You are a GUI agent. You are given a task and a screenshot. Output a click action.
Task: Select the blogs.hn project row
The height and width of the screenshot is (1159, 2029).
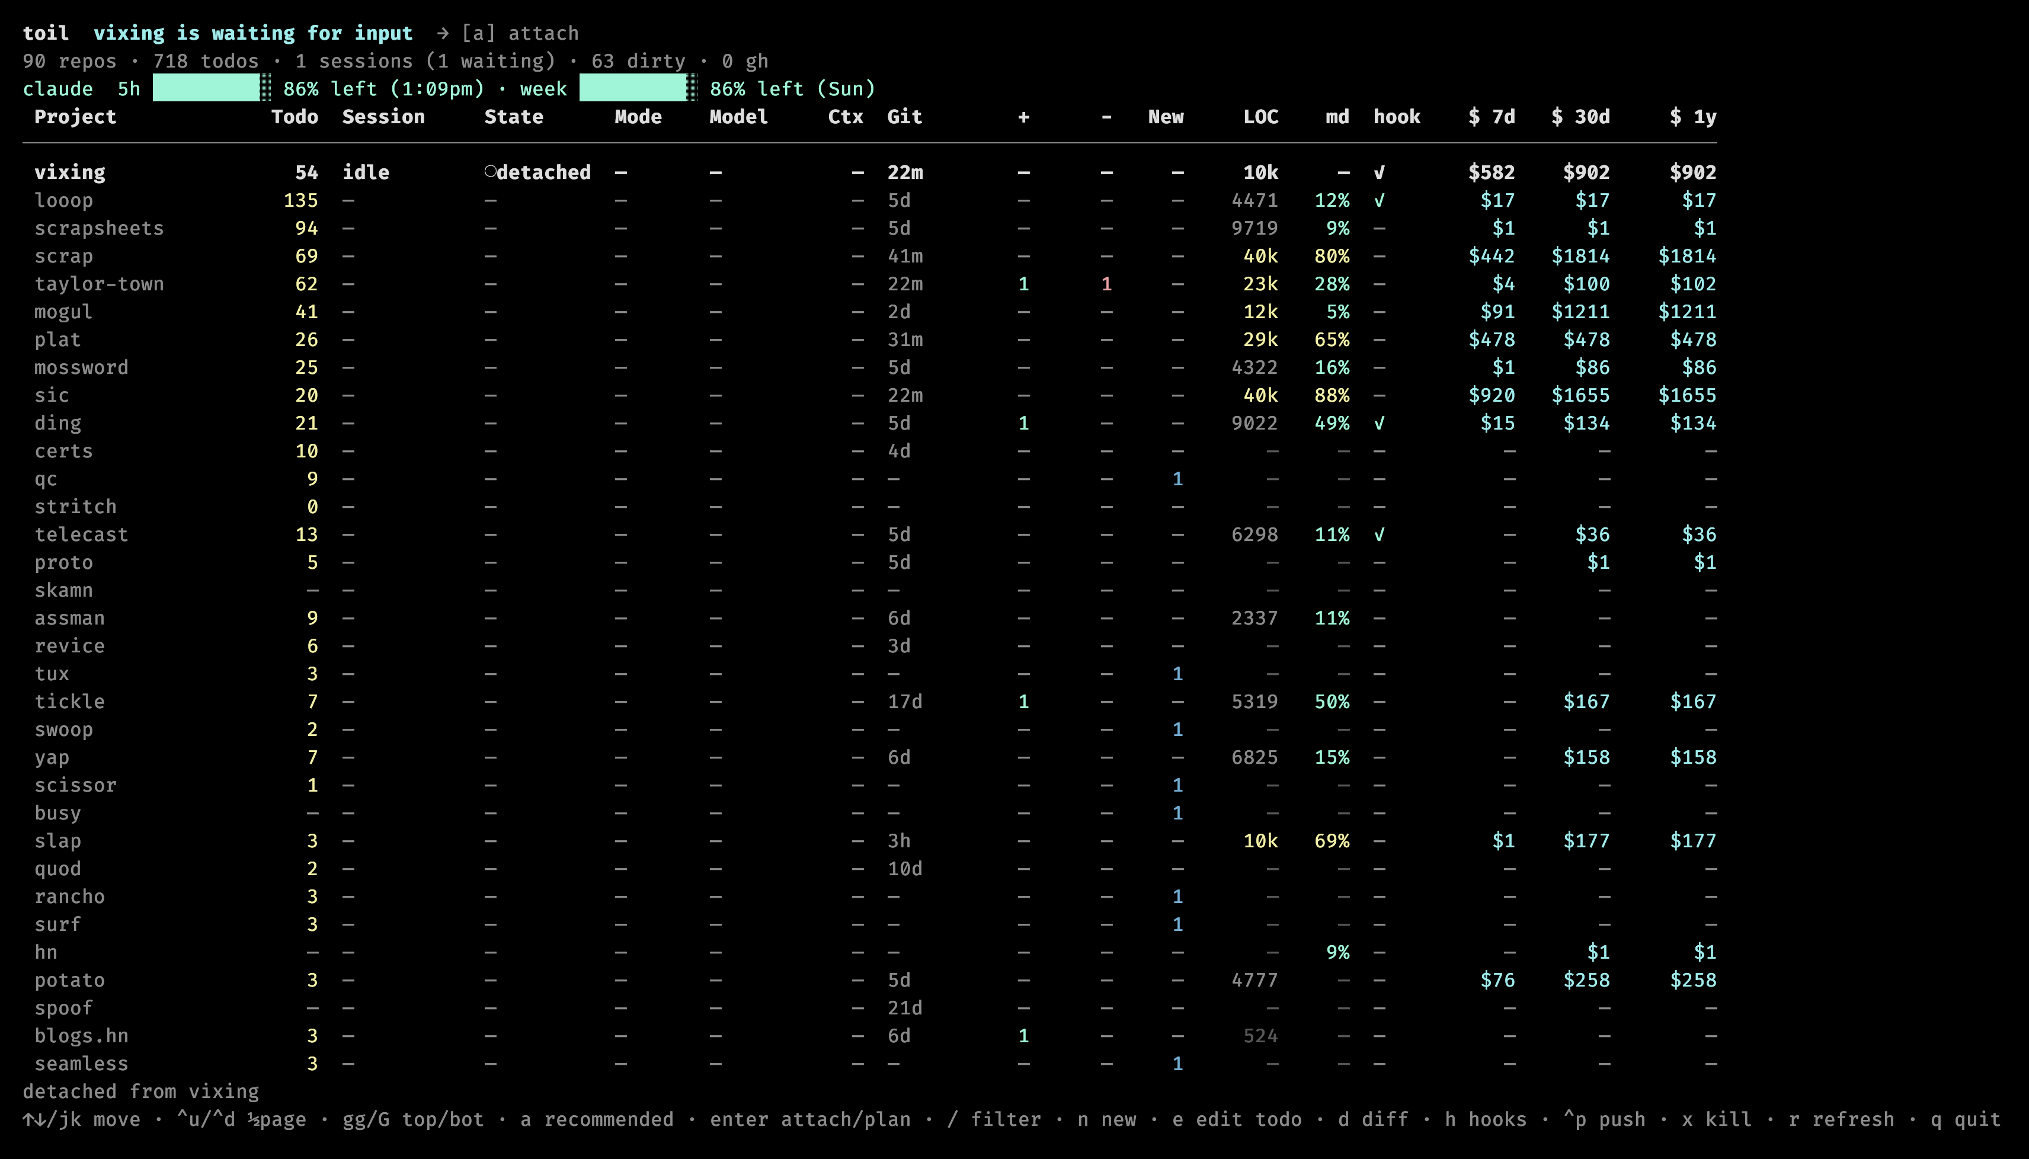click(x=870, y=1036)
